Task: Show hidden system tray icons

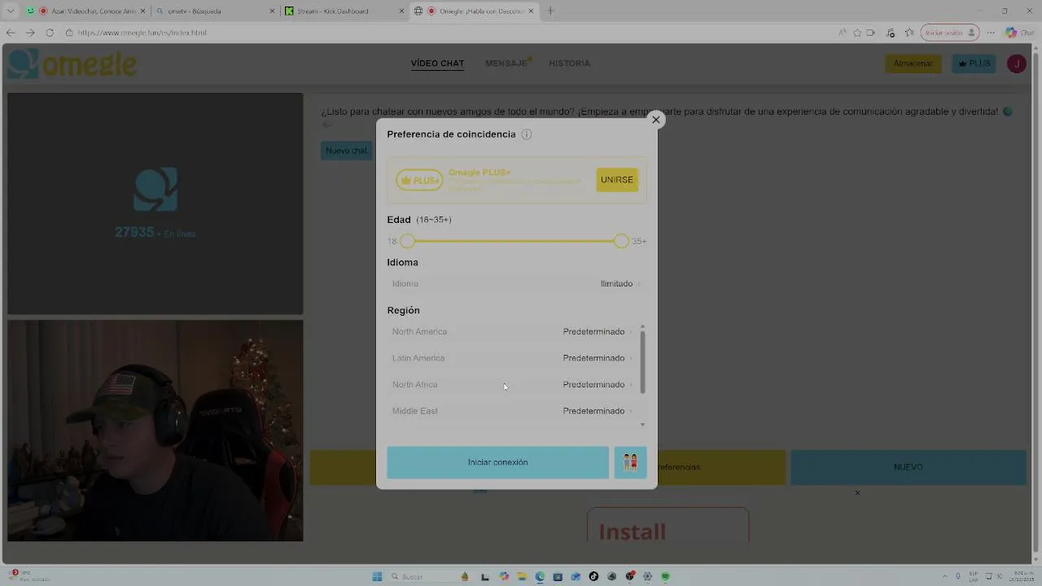Action: coord(946,576)
